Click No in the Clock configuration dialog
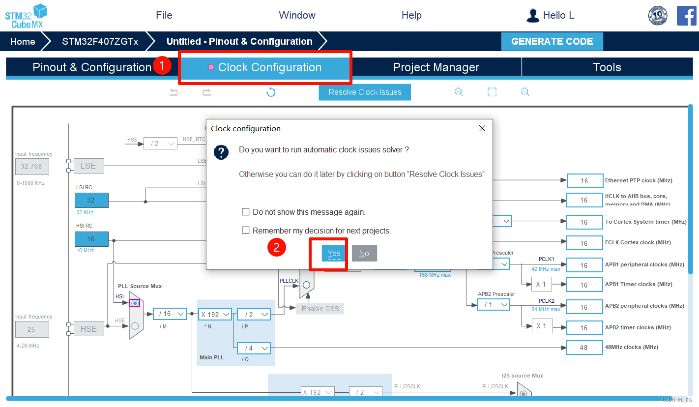This screenshot has width=699, height=407. (x=364, y=253)
